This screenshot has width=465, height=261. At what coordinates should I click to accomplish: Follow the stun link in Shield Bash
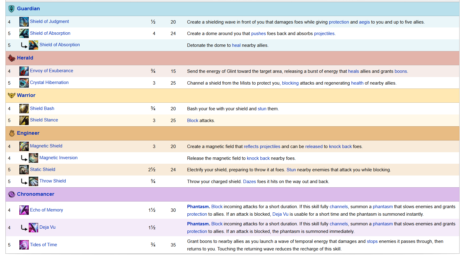pyautogui.click(x=262, y=109)
